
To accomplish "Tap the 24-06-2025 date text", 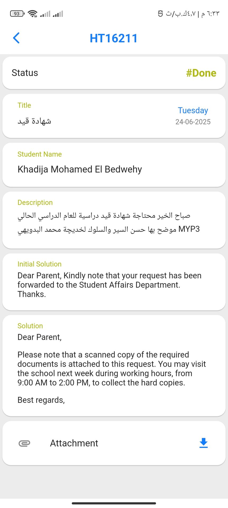I will click(x=193, y=122).
